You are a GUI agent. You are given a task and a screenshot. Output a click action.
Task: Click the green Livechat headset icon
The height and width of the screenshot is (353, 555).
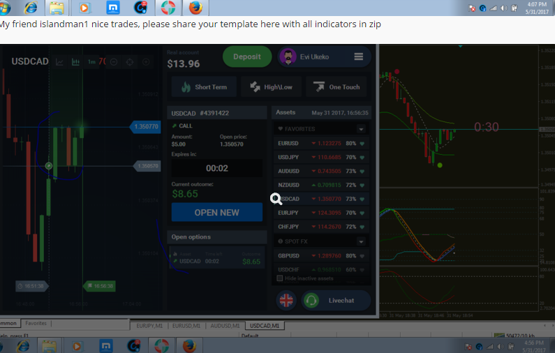[311, 300]
